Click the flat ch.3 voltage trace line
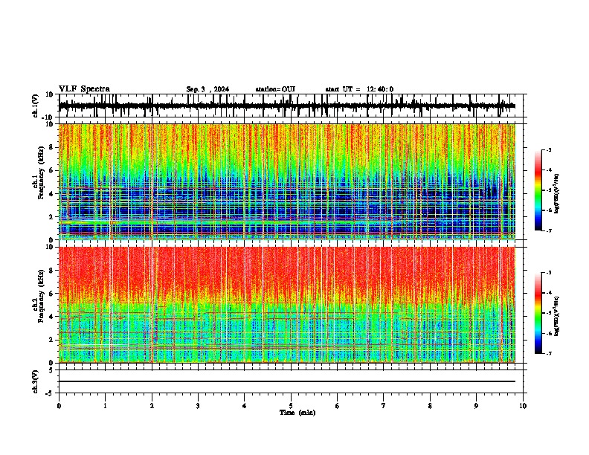Screen dimensions: 589x455 (287, 381)
